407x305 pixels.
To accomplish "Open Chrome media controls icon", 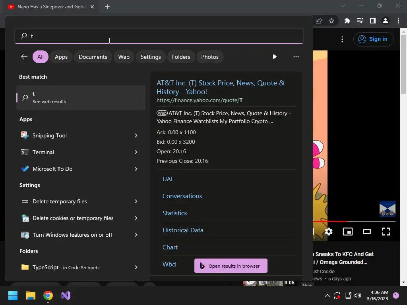I will point(360,21).
